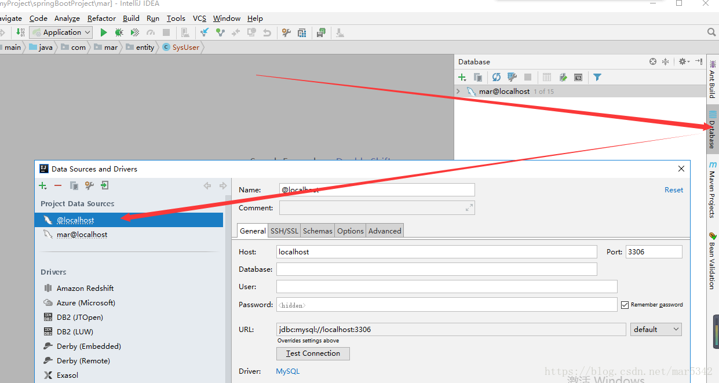Open the Tools menu
The image size is (719, 383).
176,19
